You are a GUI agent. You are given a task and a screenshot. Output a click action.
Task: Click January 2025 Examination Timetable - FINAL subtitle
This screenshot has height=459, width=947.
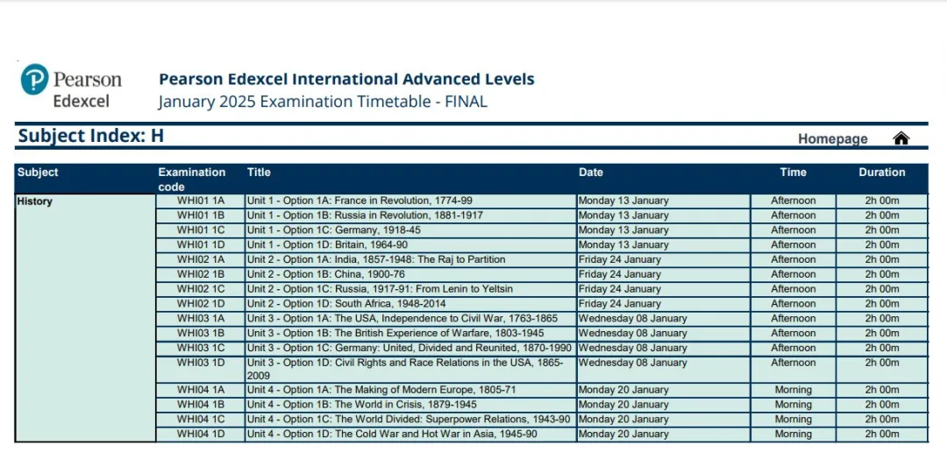click(323, 102)
